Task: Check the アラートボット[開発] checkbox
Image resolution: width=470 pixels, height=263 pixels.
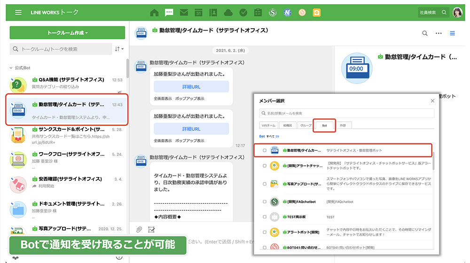Action: coord(264,232)
